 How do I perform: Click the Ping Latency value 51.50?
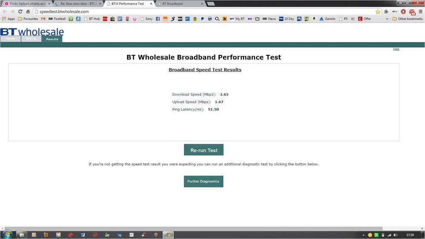[x=213, y=109]
